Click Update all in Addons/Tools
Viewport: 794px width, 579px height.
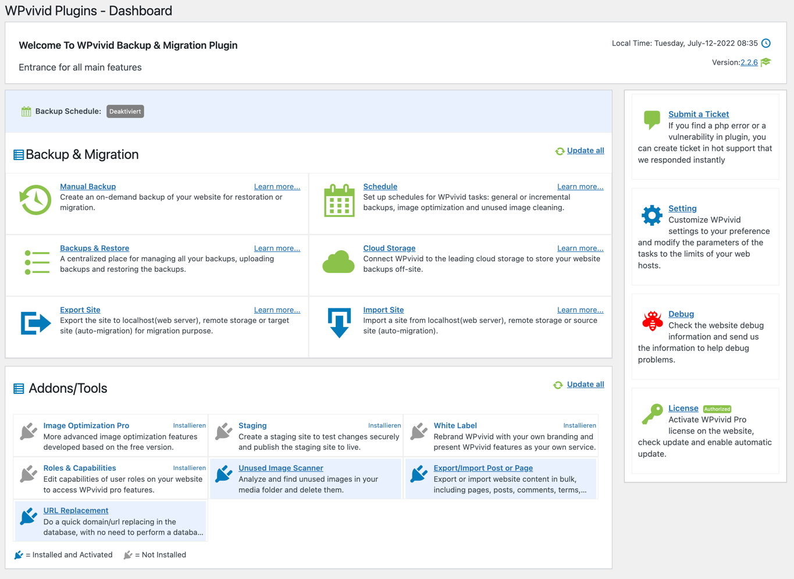(585, 384)
